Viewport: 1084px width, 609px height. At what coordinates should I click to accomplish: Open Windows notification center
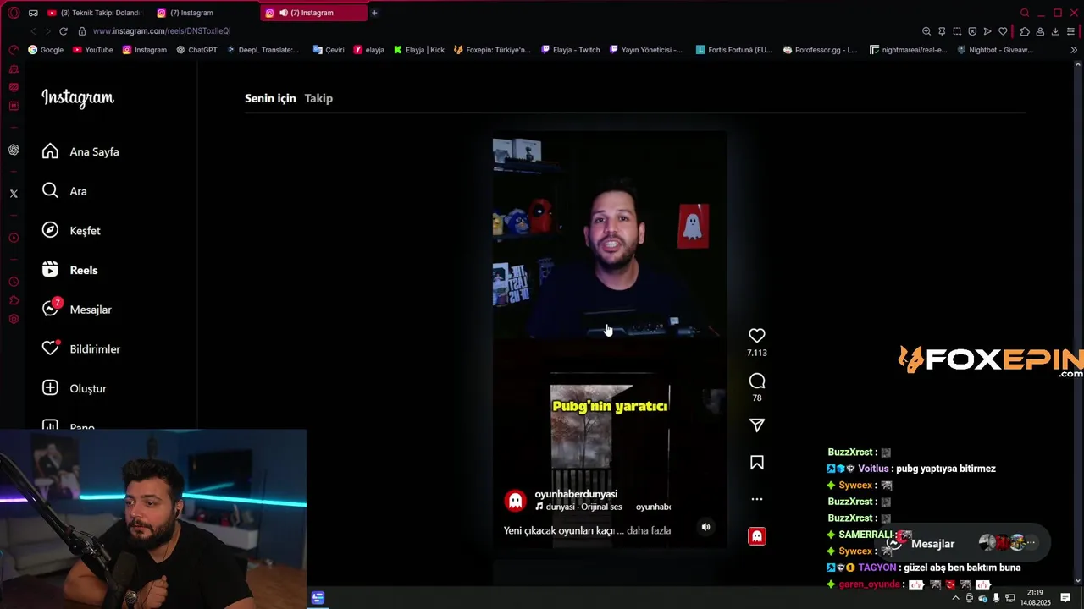point(1065,598)
